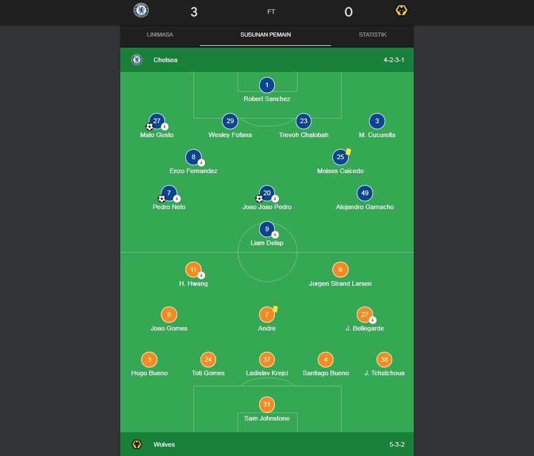Click the Chelsea crest in the score header
The image size is (534, 456).
[x=141, y=10]
